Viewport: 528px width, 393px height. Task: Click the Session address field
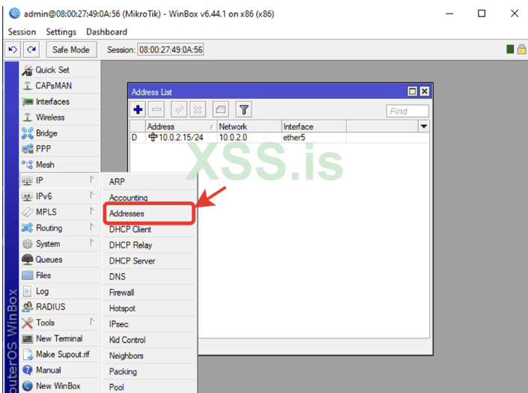171,50
